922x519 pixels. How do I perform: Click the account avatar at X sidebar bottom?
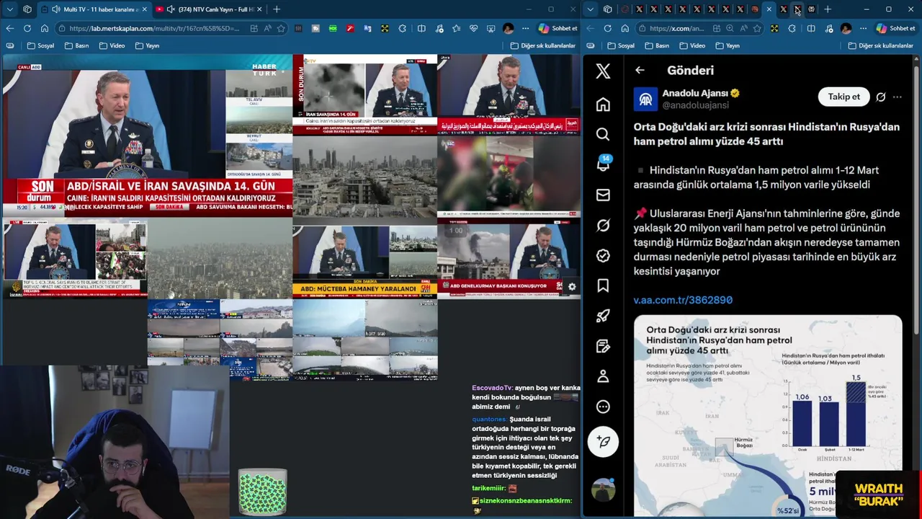[x=603, y=490]
